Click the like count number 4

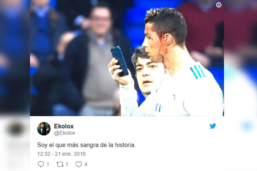pos(86,164)
